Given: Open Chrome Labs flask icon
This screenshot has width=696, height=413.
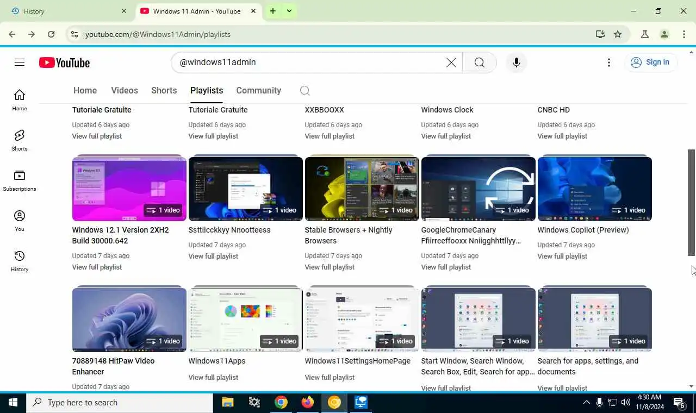Looking at the screenshot, I should pyautogui.click(x=645, y=34).
